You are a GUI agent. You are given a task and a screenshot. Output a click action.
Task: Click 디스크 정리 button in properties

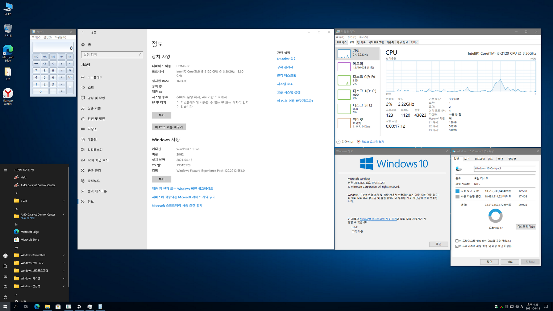pos(526,226)
